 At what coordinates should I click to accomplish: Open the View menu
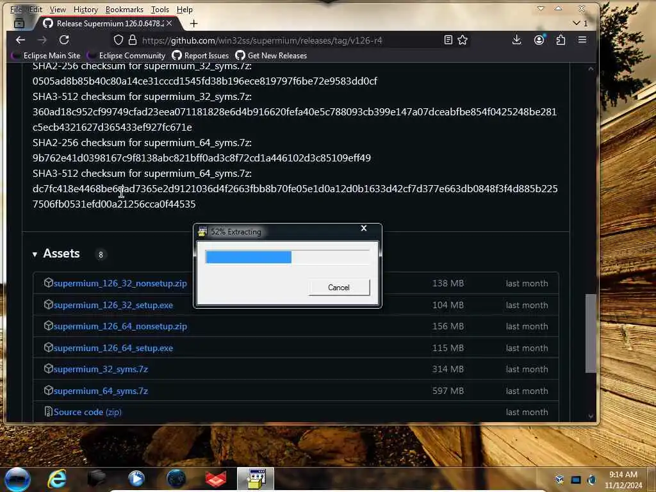click(x=58, y=9)
